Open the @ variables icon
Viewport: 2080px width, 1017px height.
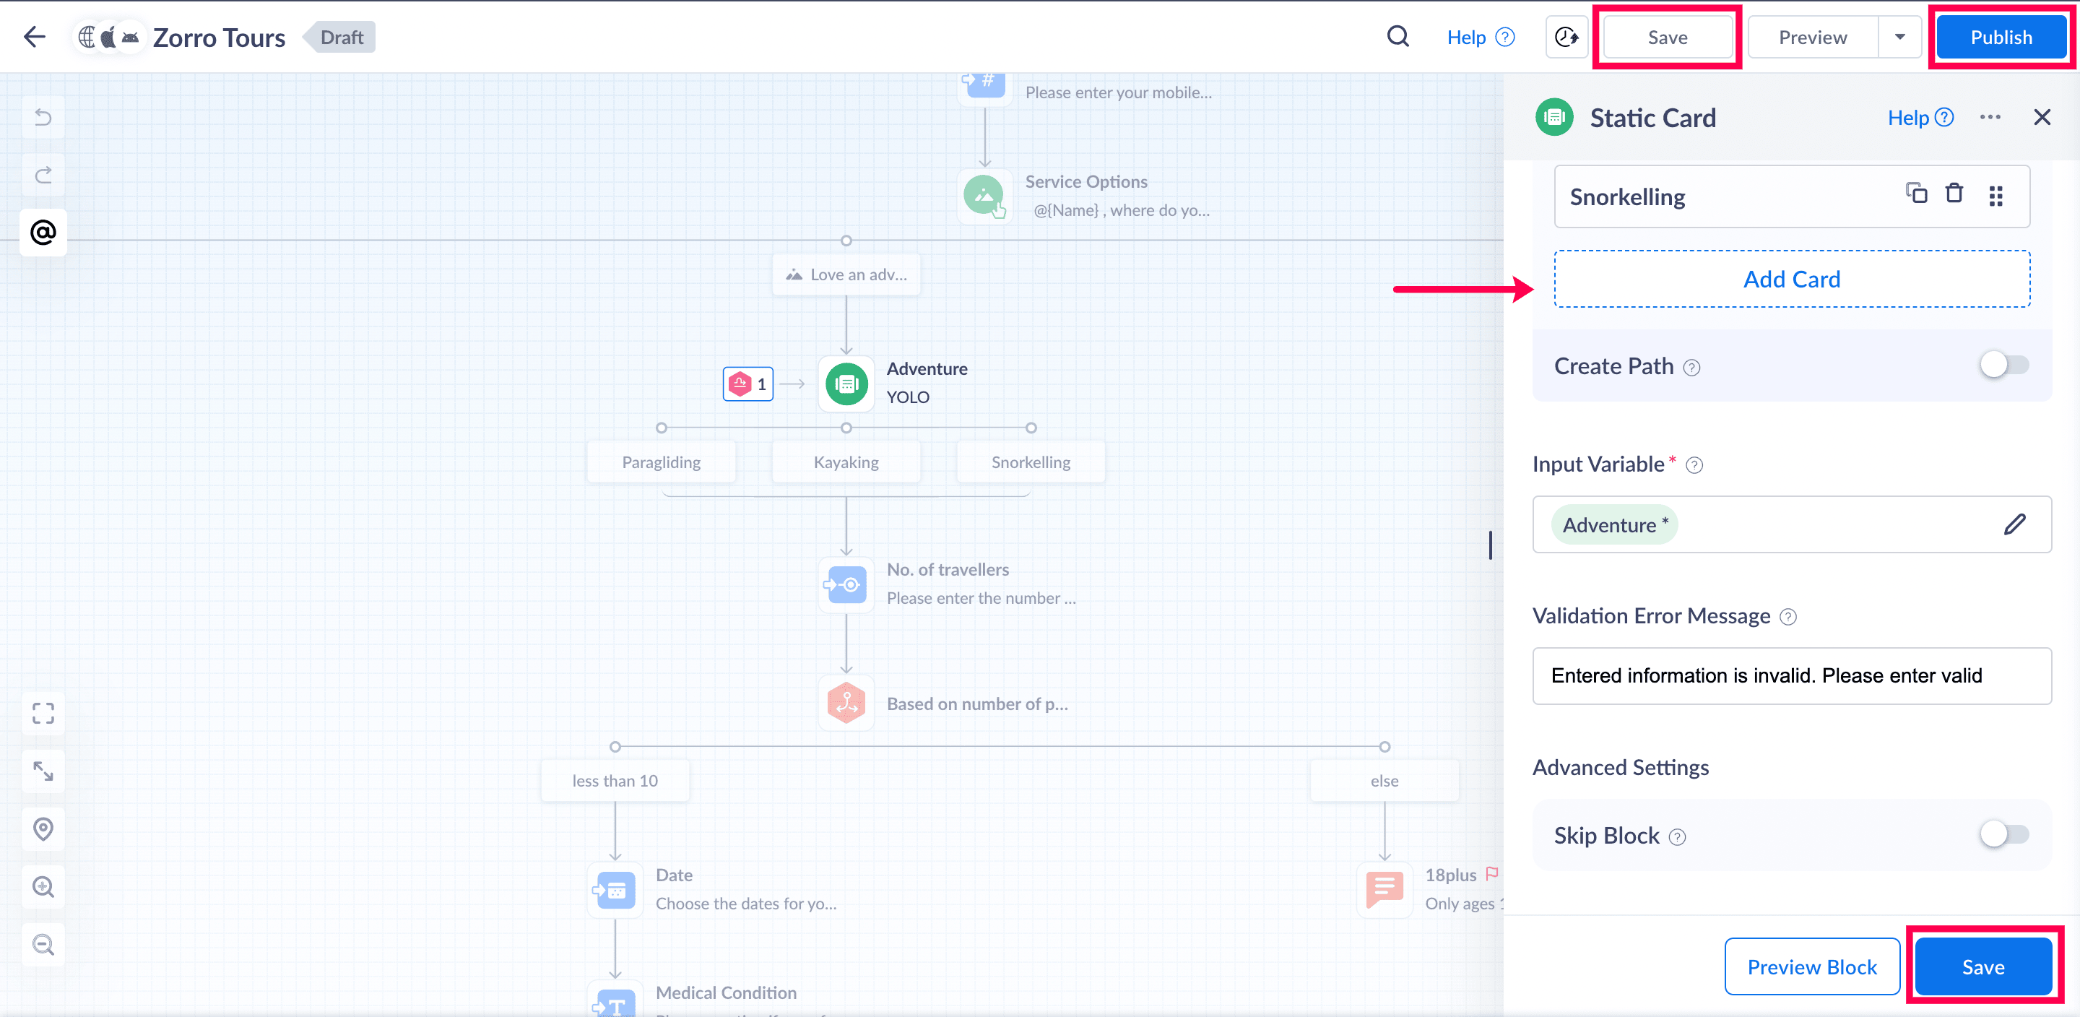43,233
